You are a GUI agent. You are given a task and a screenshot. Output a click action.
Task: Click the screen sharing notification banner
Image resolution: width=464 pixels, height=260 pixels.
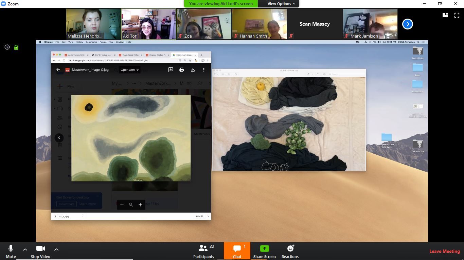pyautogui.click(x=221, y=4)
